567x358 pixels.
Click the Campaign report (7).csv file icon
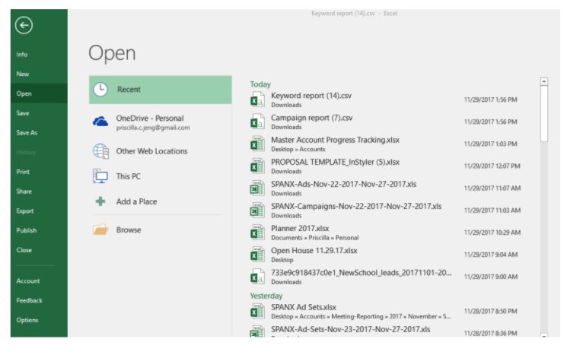[x=257, y=122]
